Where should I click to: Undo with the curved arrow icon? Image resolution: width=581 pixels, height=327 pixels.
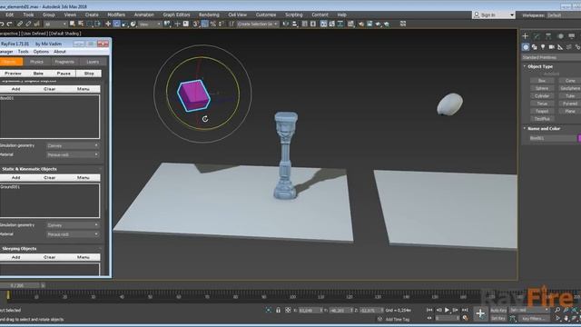(2, 24)
